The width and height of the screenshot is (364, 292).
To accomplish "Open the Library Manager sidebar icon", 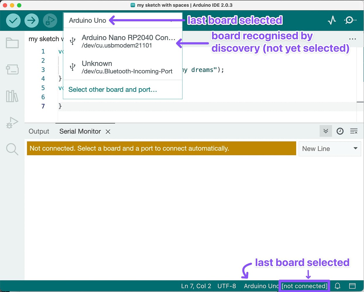I will (x=12, y=96).
